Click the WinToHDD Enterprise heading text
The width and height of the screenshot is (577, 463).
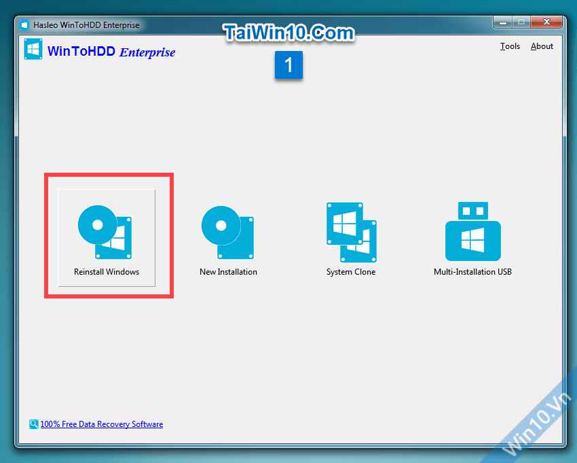pyautogui.click(x=111, y=52)
